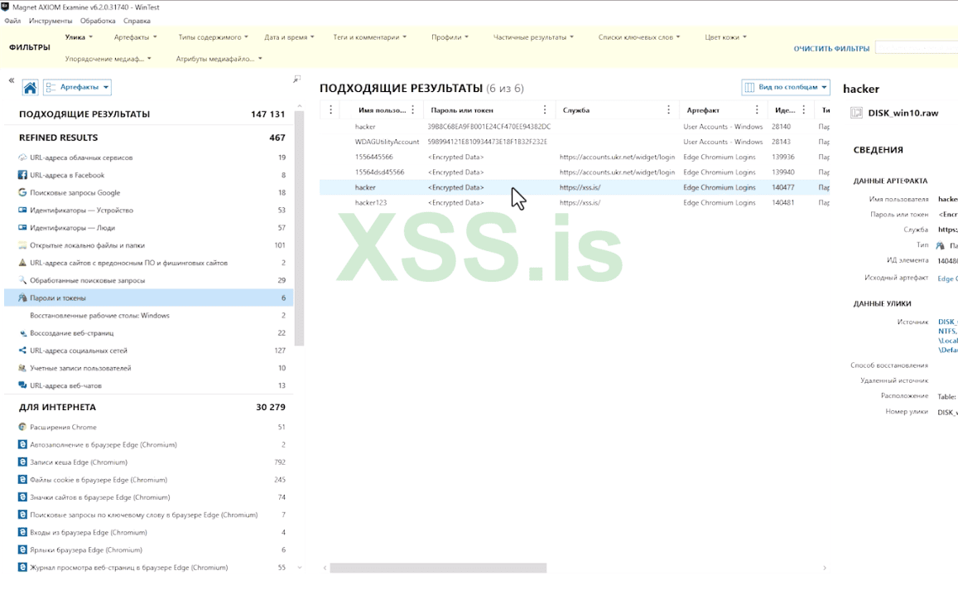Open Имя пользо... column options menu

pyautogui.click(x=413, y=110)
